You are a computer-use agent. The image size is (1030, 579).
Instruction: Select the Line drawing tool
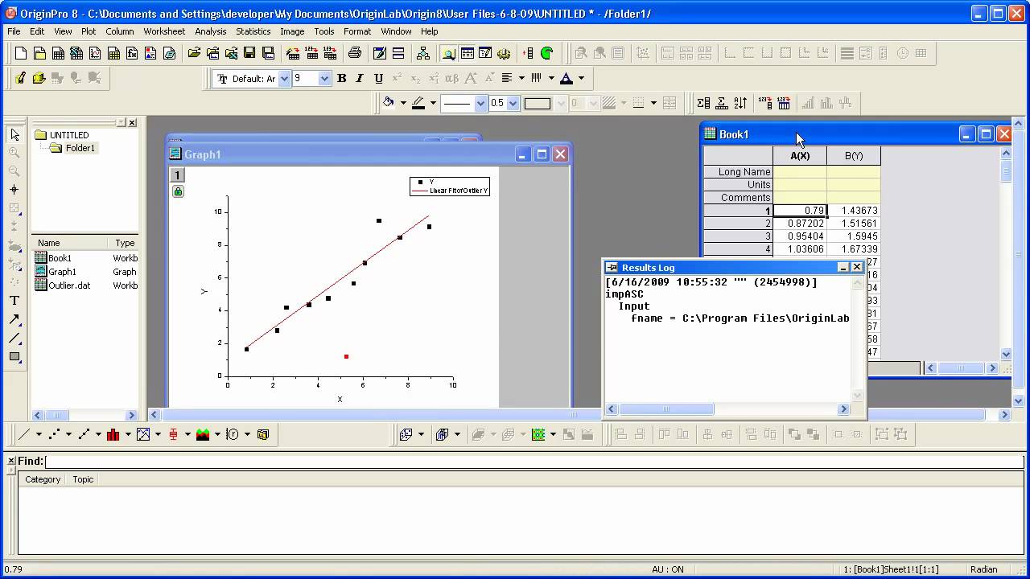pos(14,339)
